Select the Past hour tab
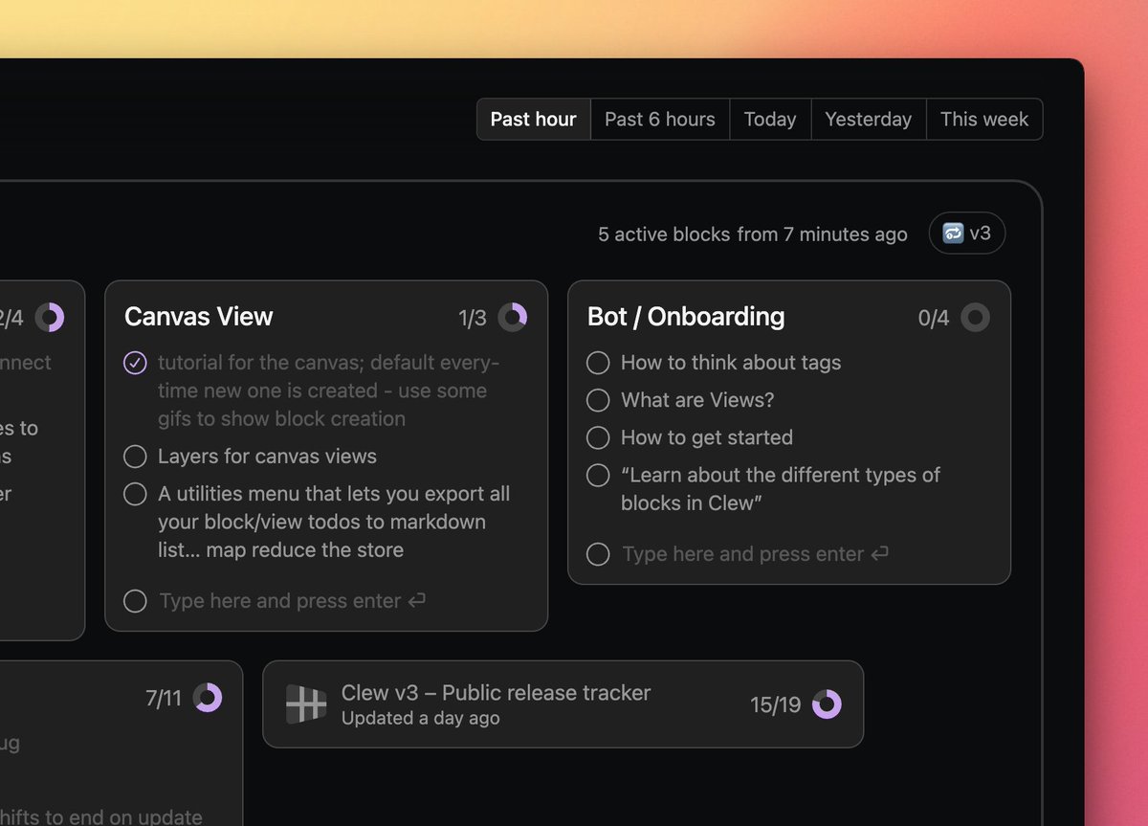The height and width of the screenshot is (826, 1148). (x=534, y=120)
